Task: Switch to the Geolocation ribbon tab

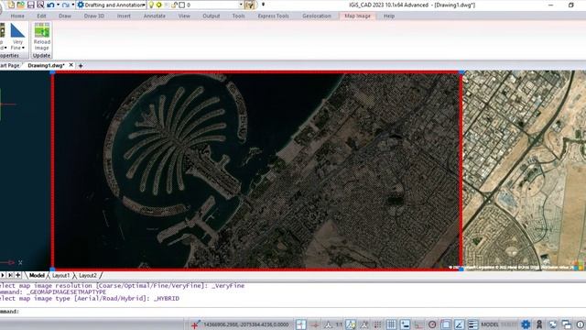Action: (317, 16)
